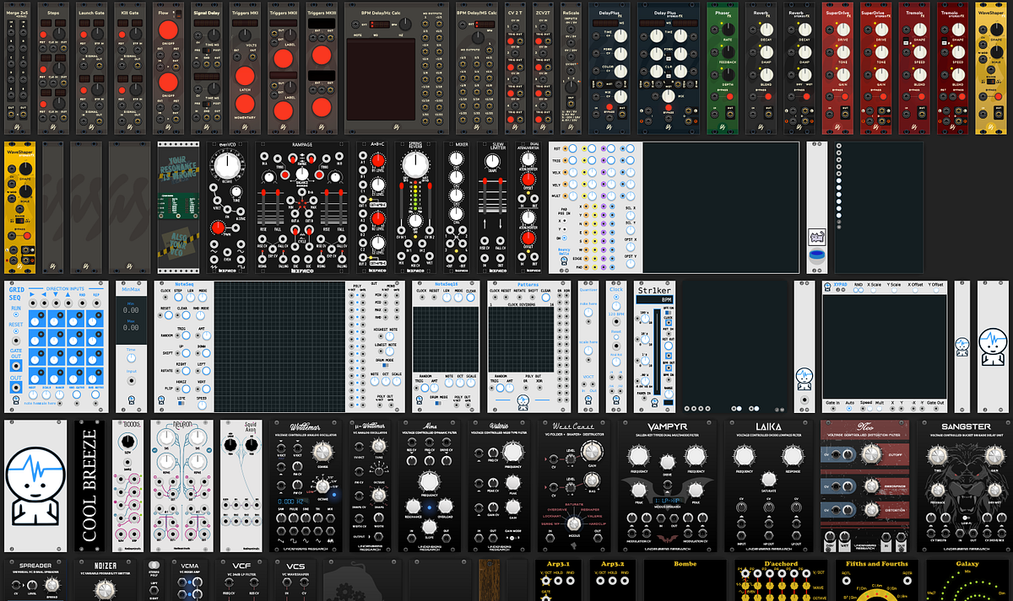This screenshot has width=1013, height=601.
Task: Click the gear graphic module in the bottom row
Action: point(345,592)
